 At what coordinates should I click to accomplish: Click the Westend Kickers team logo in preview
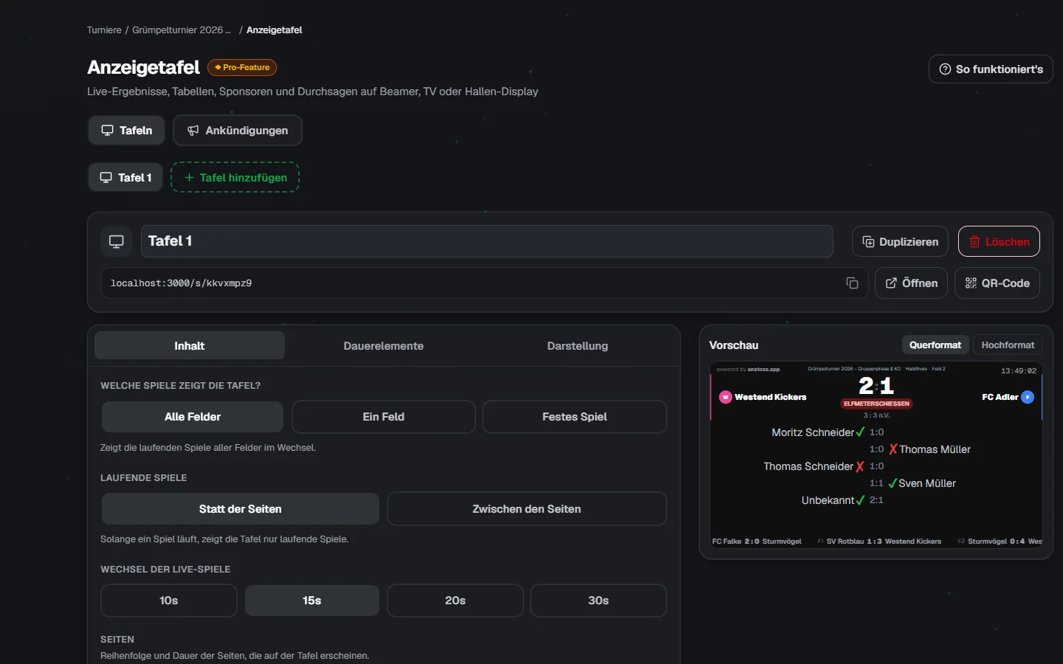pyautogui.click(x=726, y=397)
